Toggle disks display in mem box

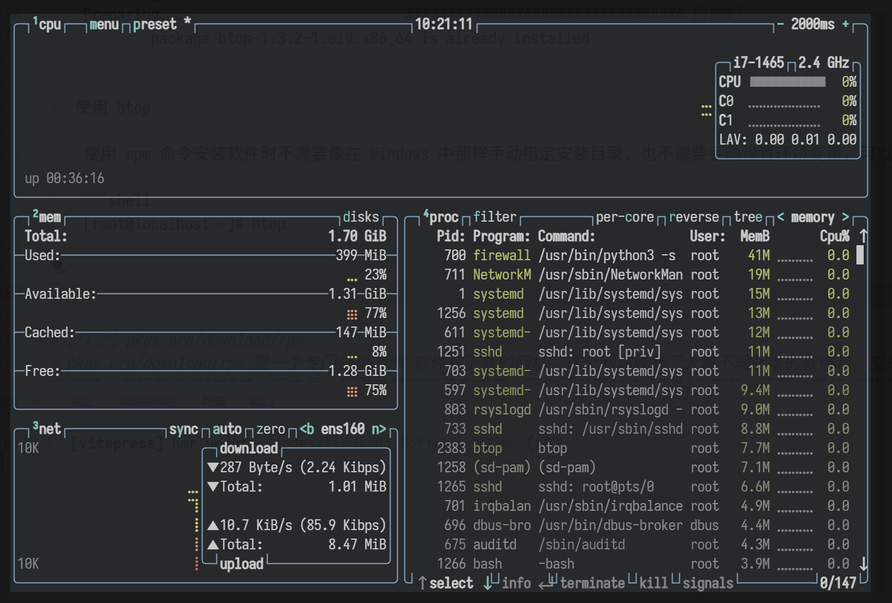point(361,217)
